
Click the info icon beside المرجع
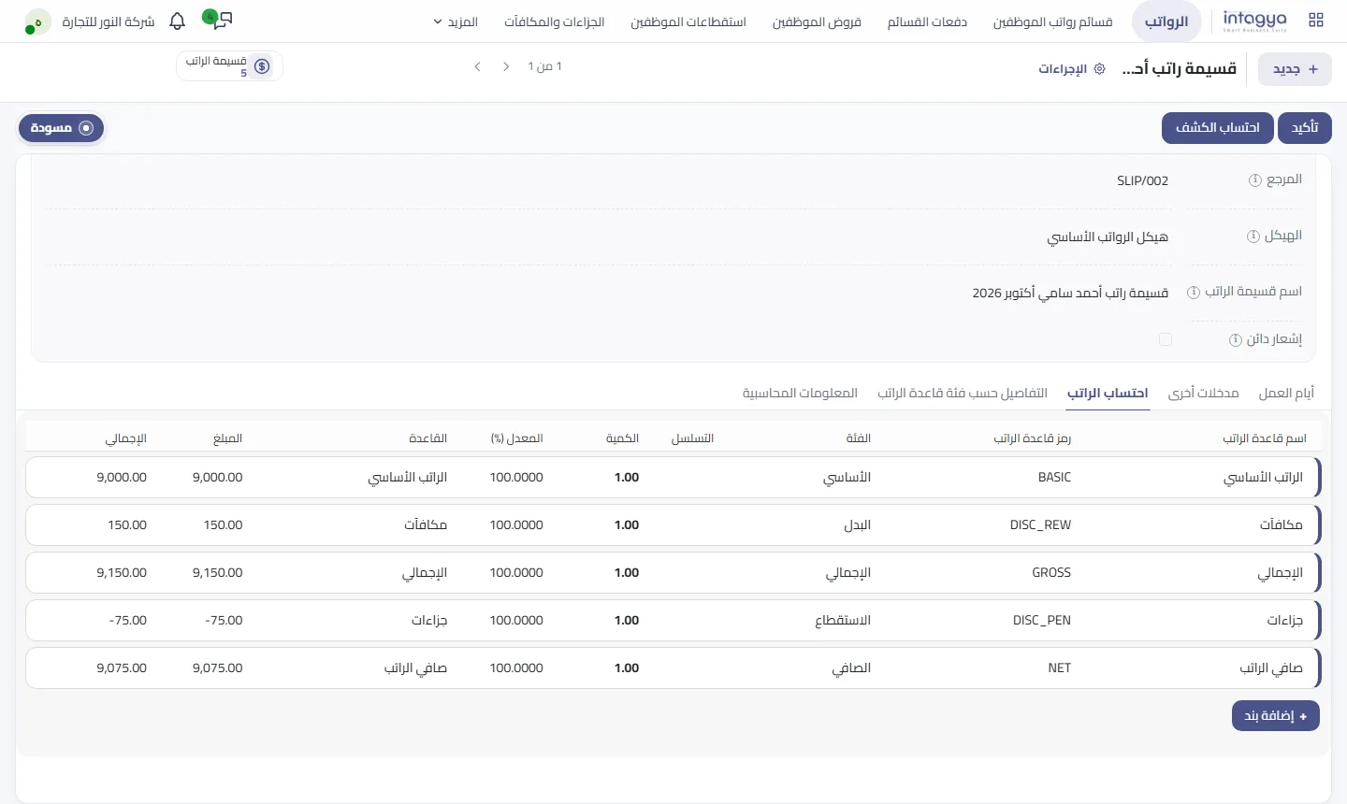1255,180
